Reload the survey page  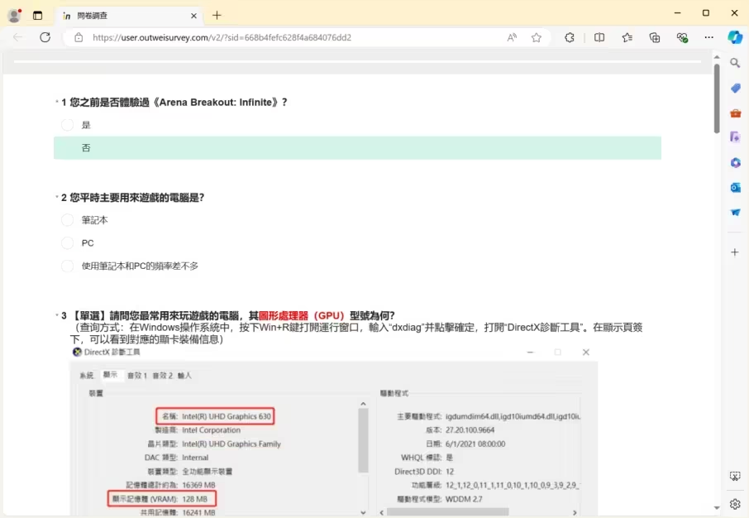[x=45, y=37]
